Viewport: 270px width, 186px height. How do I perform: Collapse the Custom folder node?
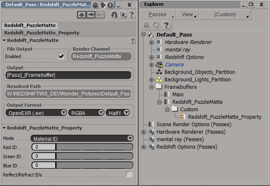(167, 110)
